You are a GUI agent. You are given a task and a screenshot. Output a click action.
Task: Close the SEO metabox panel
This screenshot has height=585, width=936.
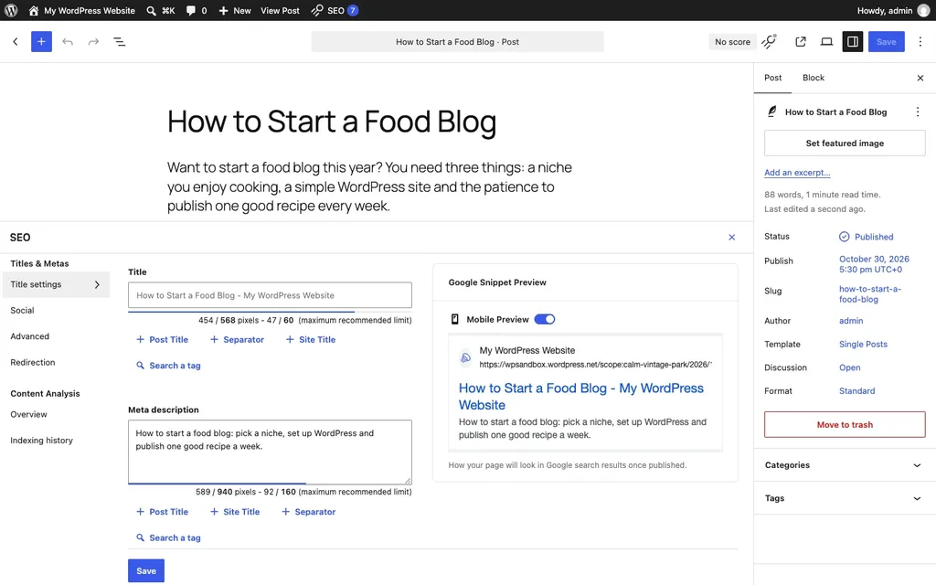[x=731, y=237]
